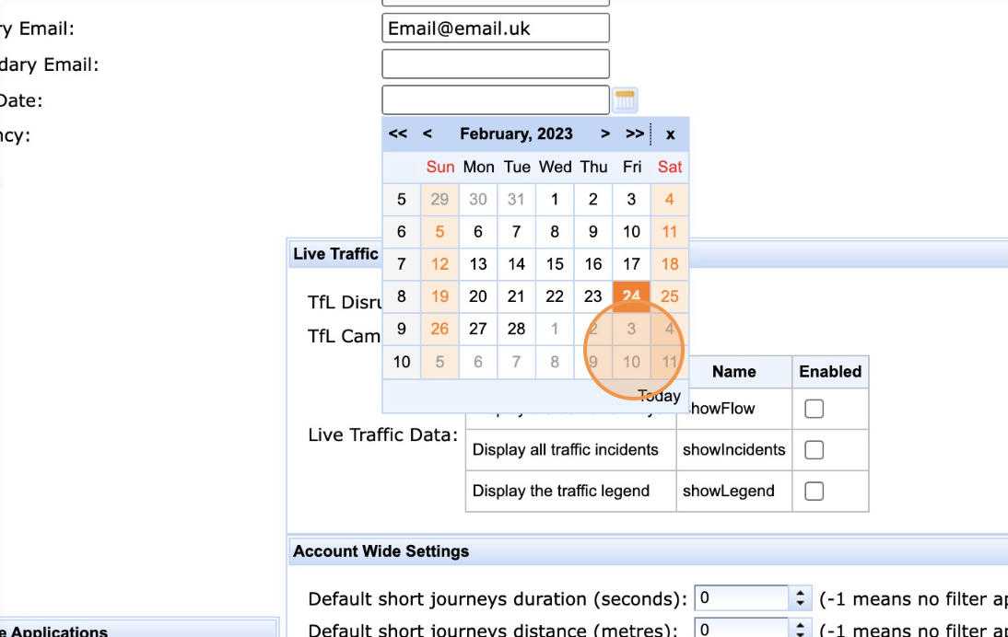Screen dimensions: 1008x637
Task: Pick February 14 in the calendar
Action: pyautogui.click(x=517, y=264)
